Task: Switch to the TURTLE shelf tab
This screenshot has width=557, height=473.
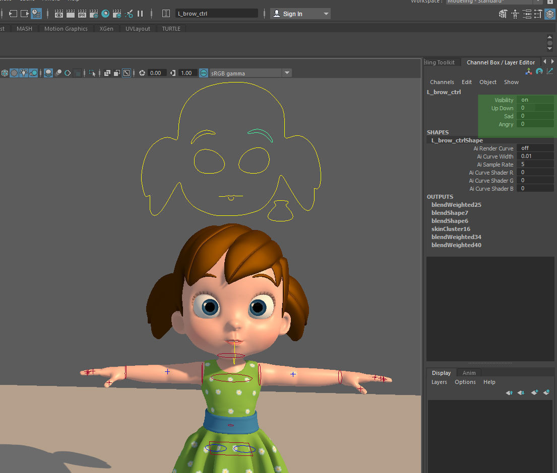Action: 171,29
